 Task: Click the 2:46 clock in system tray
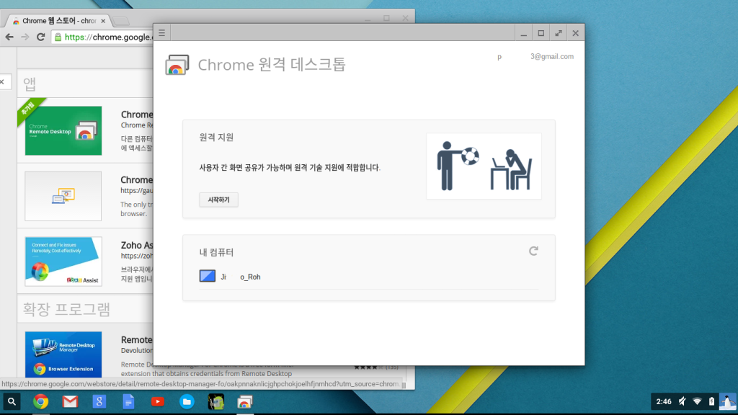click(x=664, y=401)
